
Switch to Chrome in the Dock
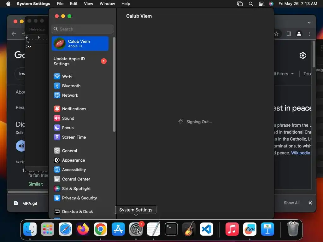(101, 229)
